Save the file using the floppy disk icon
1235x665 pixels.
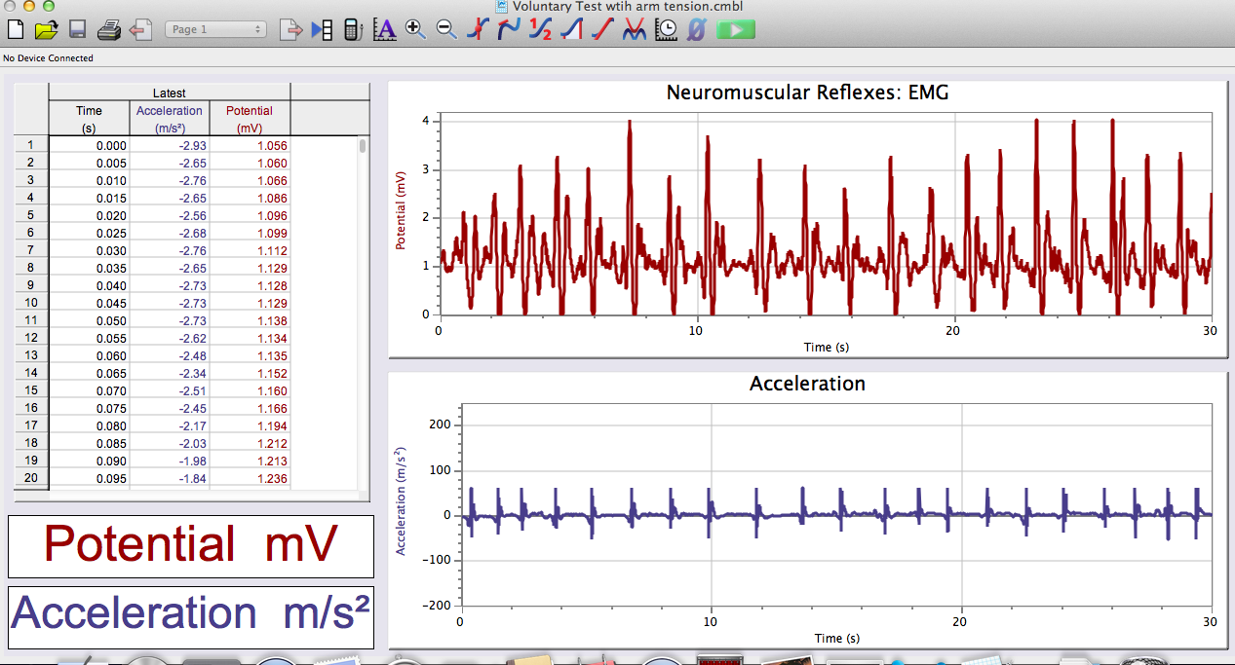(x=77, y=29)
